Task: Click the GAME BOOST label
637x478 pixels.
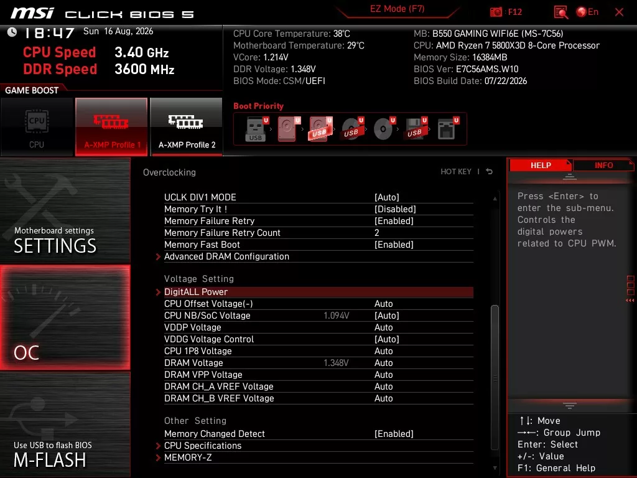Action: [32, 90]
